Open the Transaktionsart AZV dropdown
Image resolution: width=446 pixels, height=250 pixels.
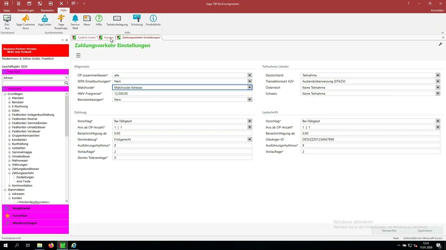[438, 81]
